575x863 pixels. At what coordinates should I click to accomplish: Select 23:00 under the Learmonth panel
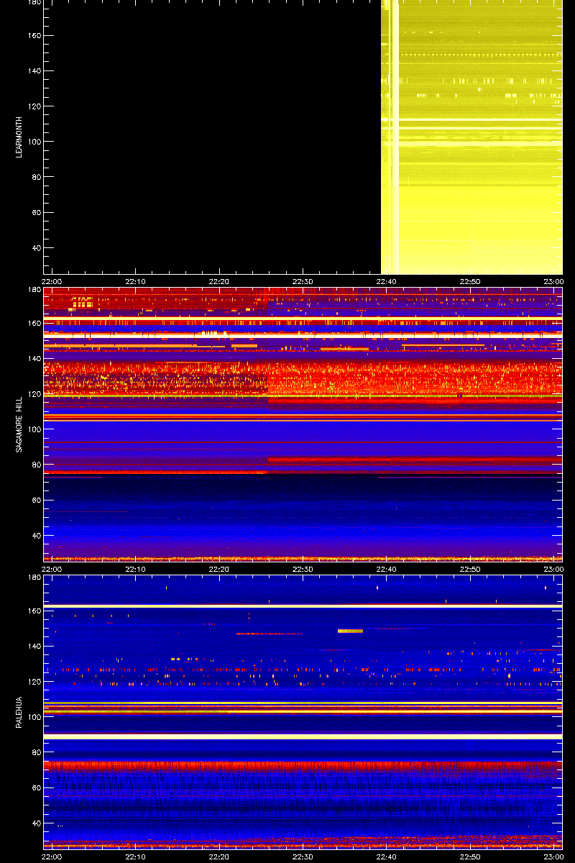click(553, 281)
